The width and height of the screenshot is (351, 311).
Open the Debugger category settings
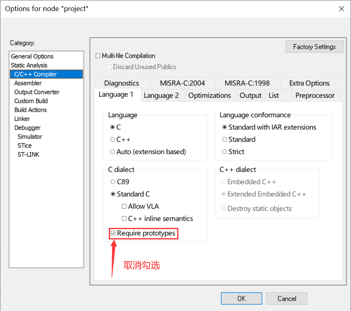pos(27,128)
